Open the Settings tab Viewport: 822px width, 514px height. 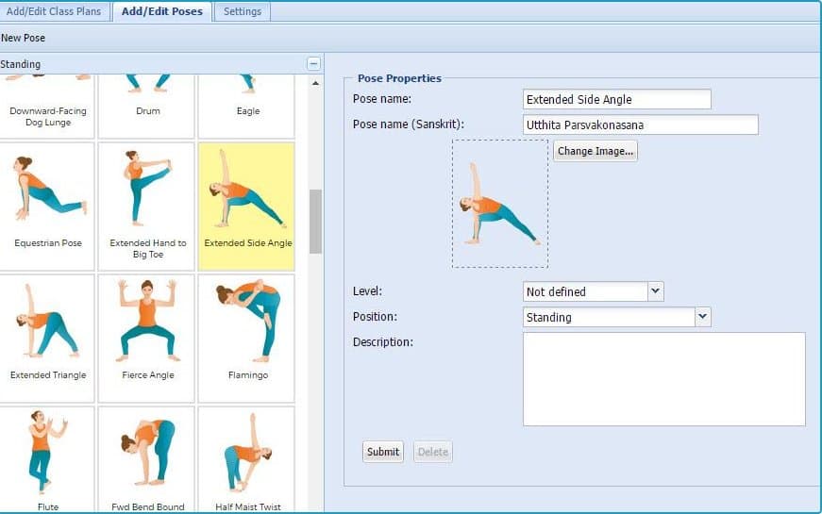coord(243,11)
